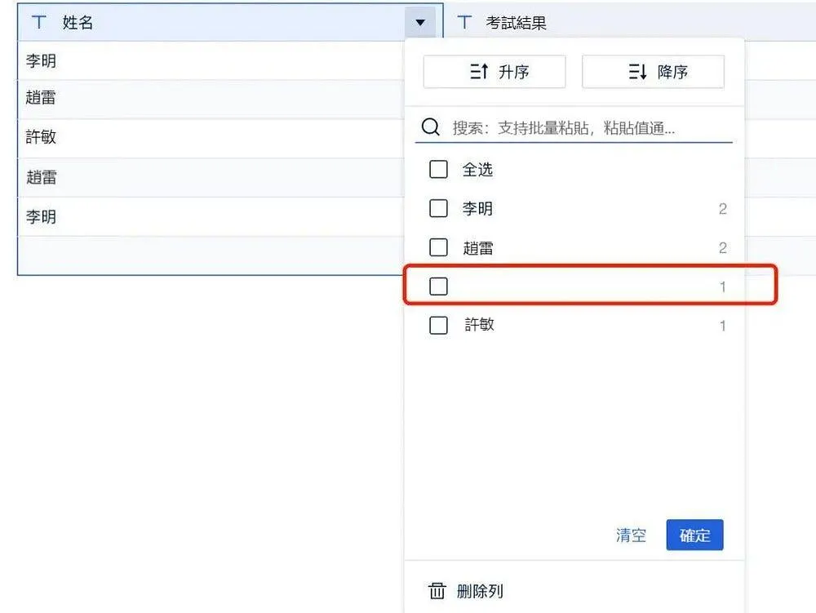
Task: Click the 全选 label text
Action: (477, 170)
